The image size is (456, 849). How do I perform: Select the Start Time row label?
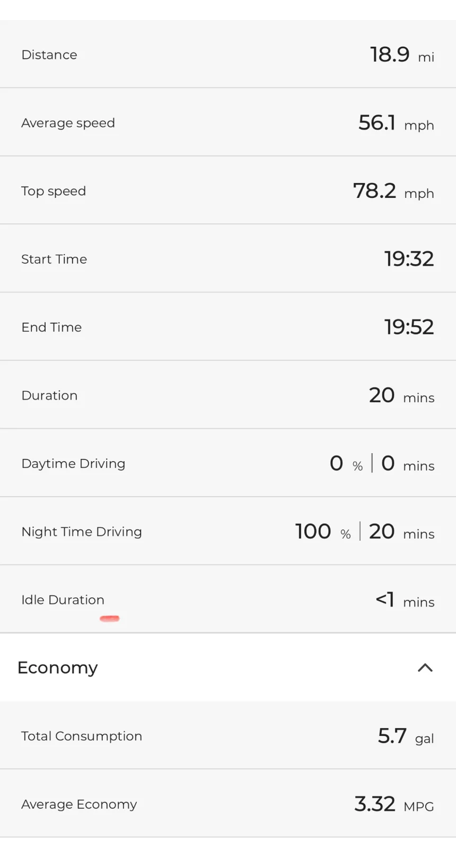54,259
